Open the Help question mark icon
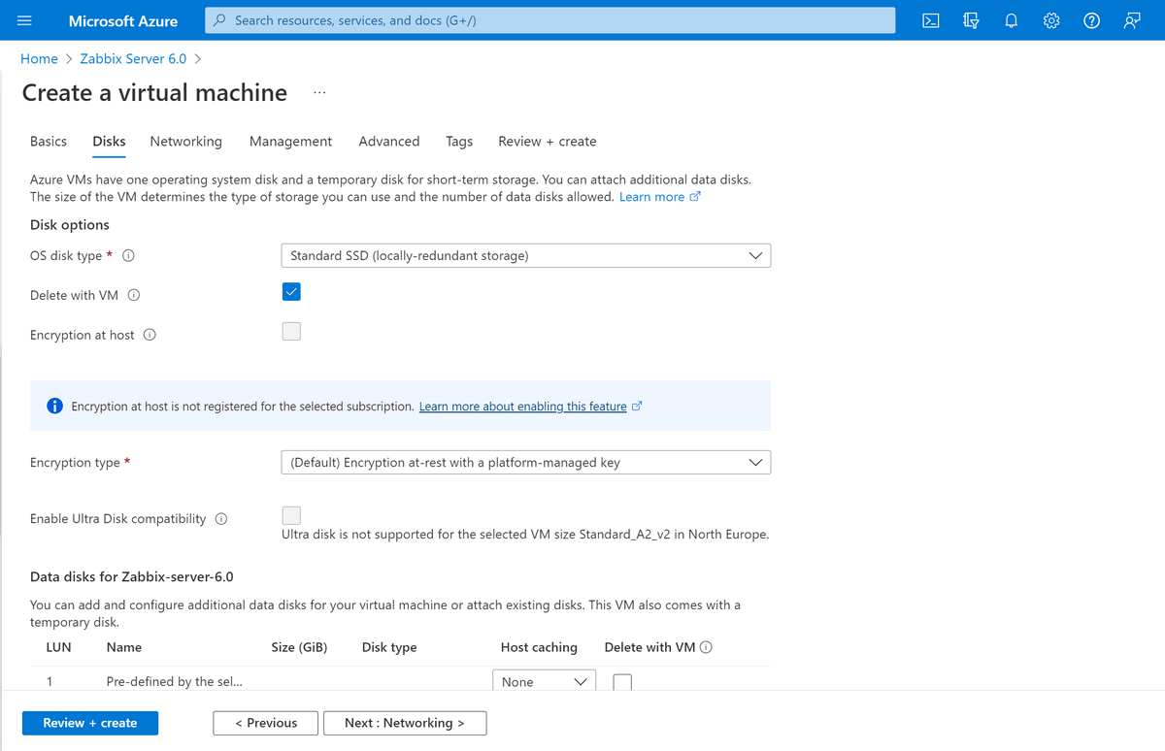 (1091, 20)
